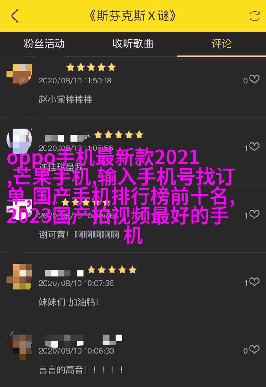Open avatar of the 11:05:56 commenter
266x387 pixels.
[x=19, y=141]
